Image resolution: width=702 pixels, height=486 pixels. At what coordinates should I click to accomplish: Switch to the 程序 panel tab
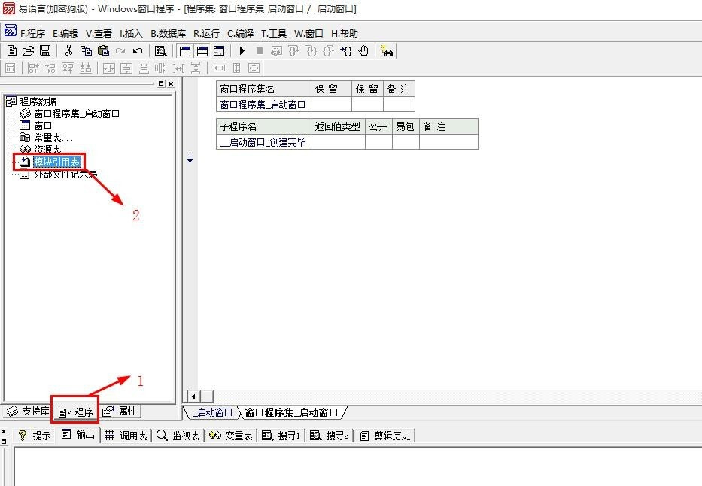(75, 412)
